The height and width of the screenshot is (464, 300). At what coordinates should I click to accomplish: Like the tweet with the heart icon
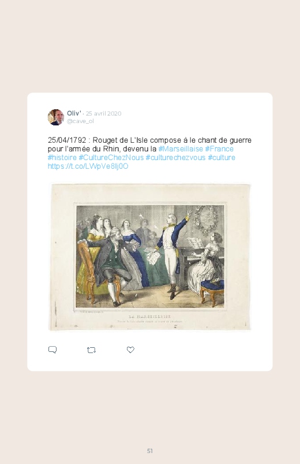(130, 350)
